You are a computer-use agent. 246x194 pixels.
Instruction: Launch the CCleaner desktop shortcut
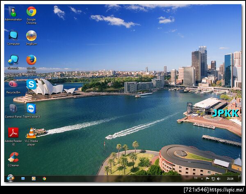pos(13,159)
